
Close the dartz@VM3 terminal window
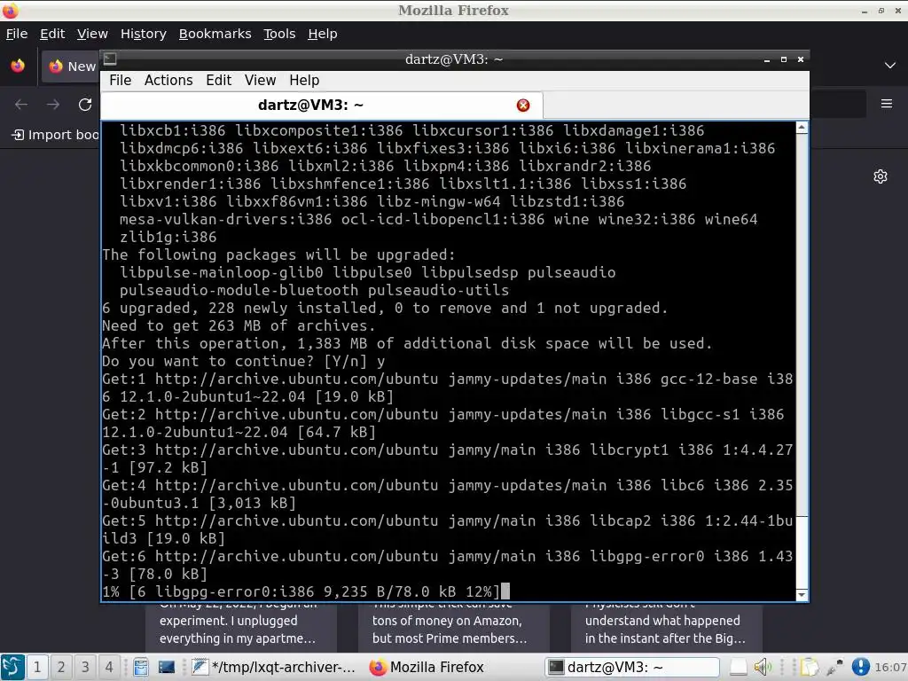click(801, 59)
